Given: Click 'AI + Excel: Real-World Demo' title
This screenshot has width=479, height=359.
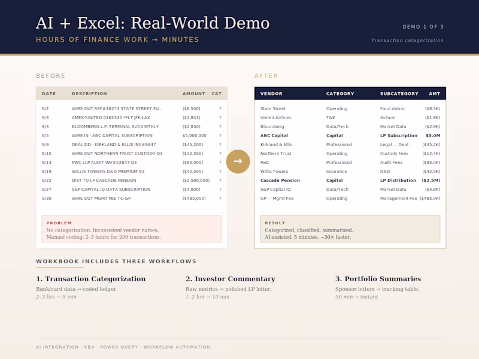Looking at the screenshot, I should pos(153,23).
